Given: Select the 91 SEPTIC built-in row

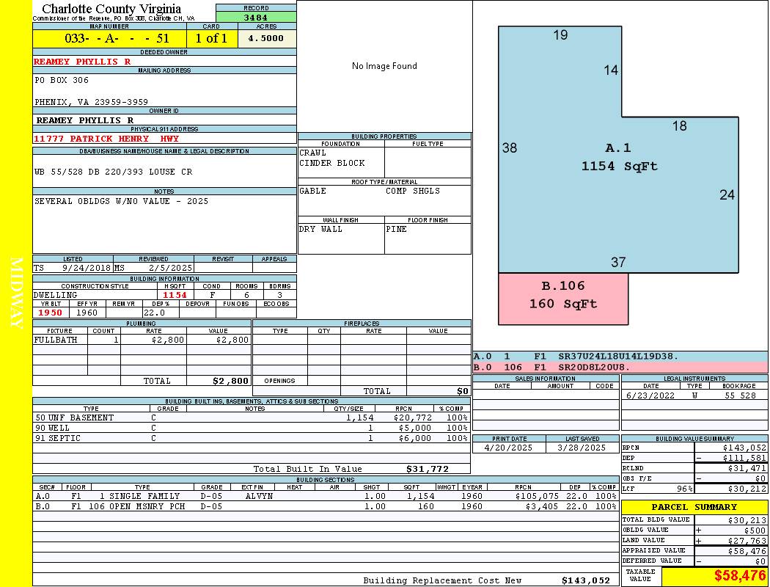Looking at the screenshot, I should point(252,438).
